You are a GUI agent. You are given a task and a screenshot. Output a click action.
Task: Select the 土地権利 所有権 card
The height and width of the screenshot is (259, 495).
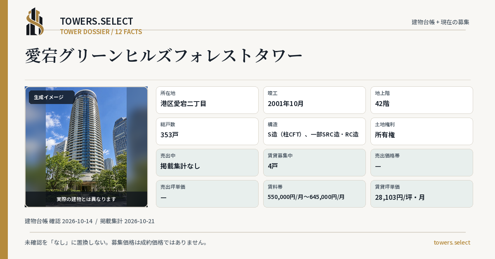(422, 131)
